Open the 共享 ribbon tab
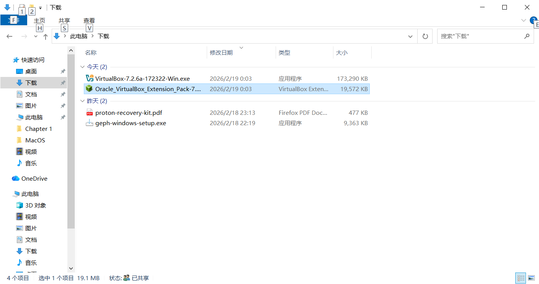 pos(64,21)
